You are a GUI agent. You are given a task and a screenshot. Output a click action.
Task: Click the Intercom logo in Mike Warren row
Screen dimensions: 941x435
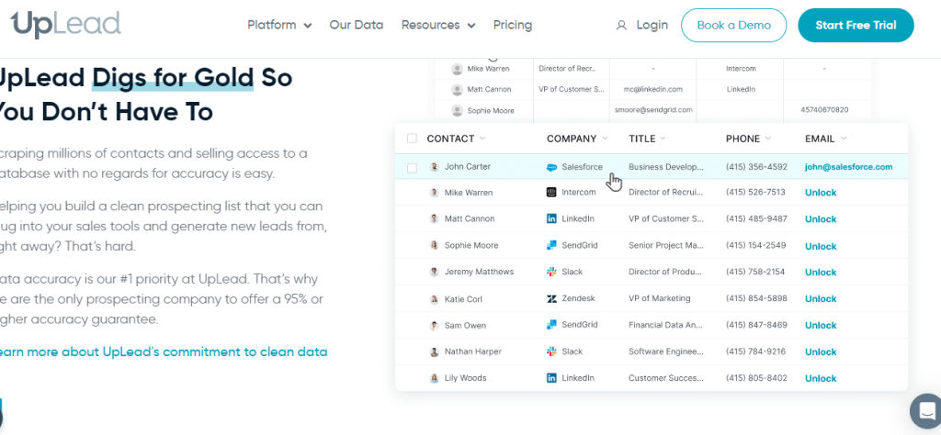[551, 193]
